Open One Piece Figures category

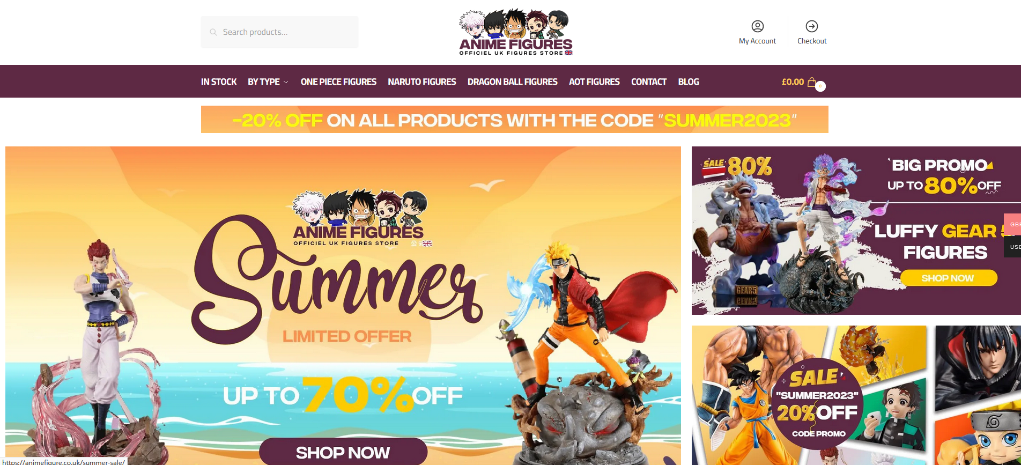tap(338, 82)
